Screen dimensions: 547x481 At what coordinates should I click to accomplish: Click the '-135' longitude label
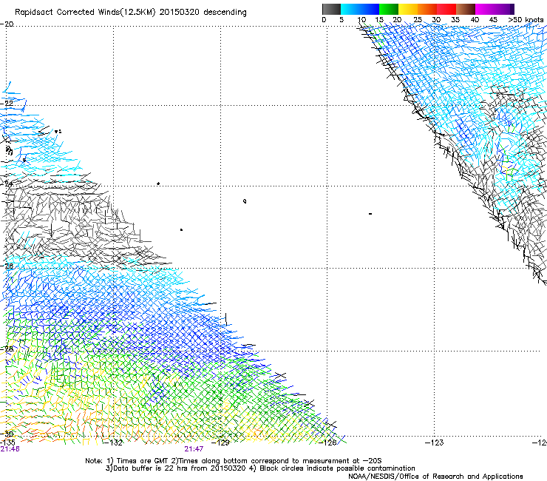point(7,443)
